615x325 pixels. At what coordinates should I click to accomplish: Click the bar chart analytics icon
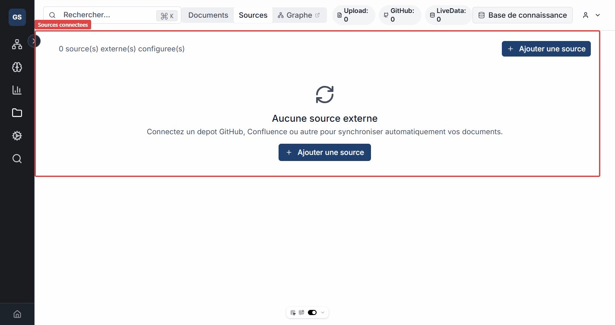17,90
